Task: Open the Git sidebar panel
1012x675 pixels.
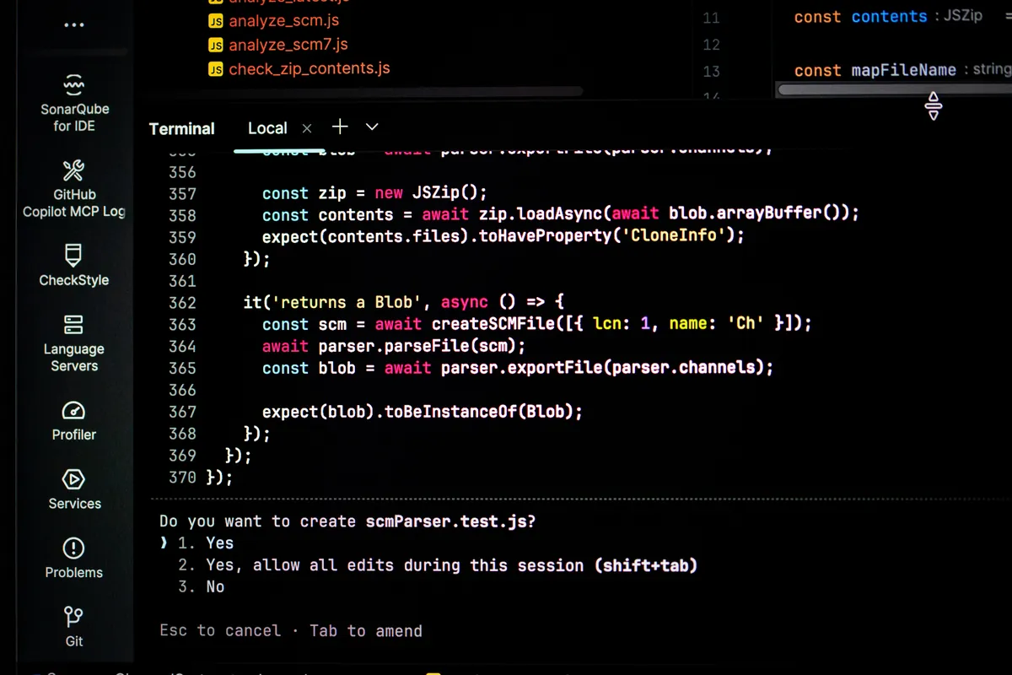Action: 73,626
